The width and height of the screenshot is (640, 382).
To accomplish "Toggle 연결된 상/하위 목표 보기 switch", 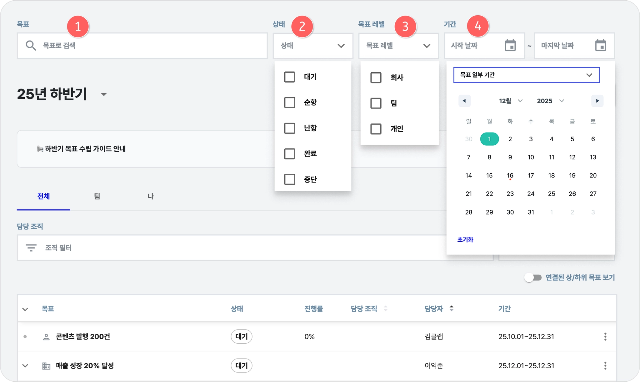I will click(x=533, y=278).
